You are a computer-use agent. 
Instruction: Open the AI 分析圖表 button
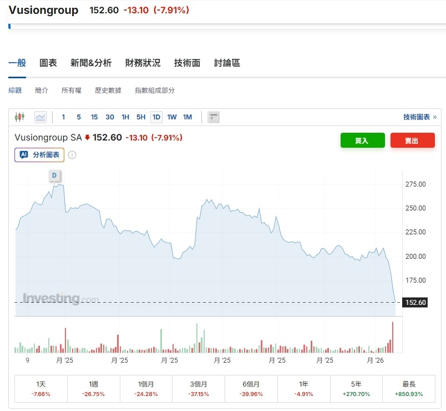39,155
